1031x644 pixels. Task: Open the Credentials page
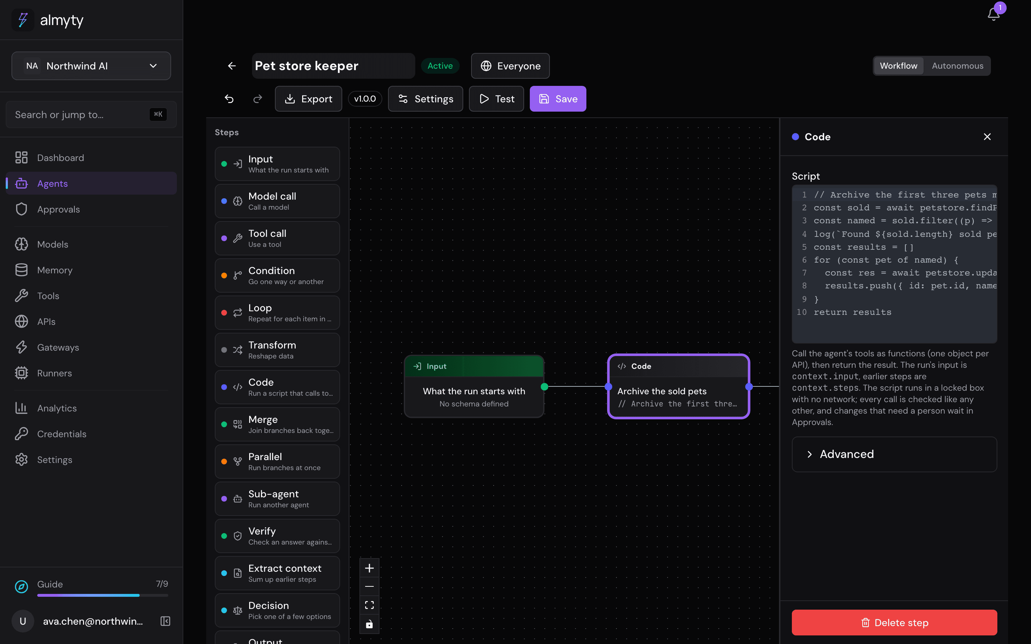click(x=91, y=434)
